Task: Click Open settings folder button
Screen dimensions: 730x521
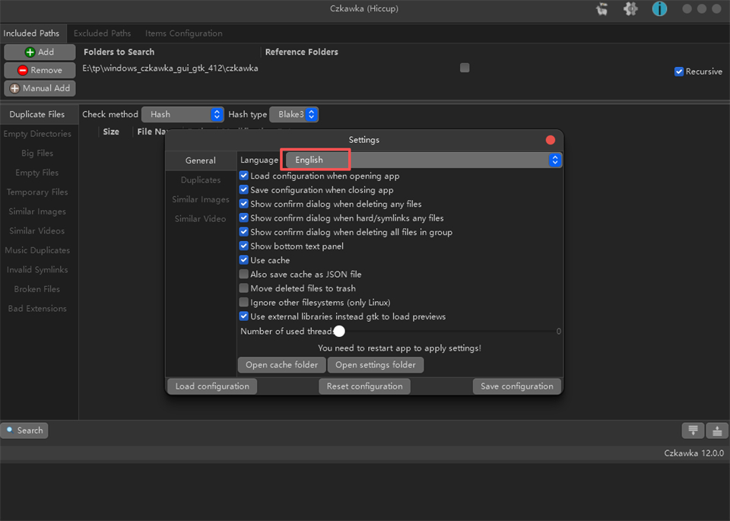Action: tap(375, 365)
